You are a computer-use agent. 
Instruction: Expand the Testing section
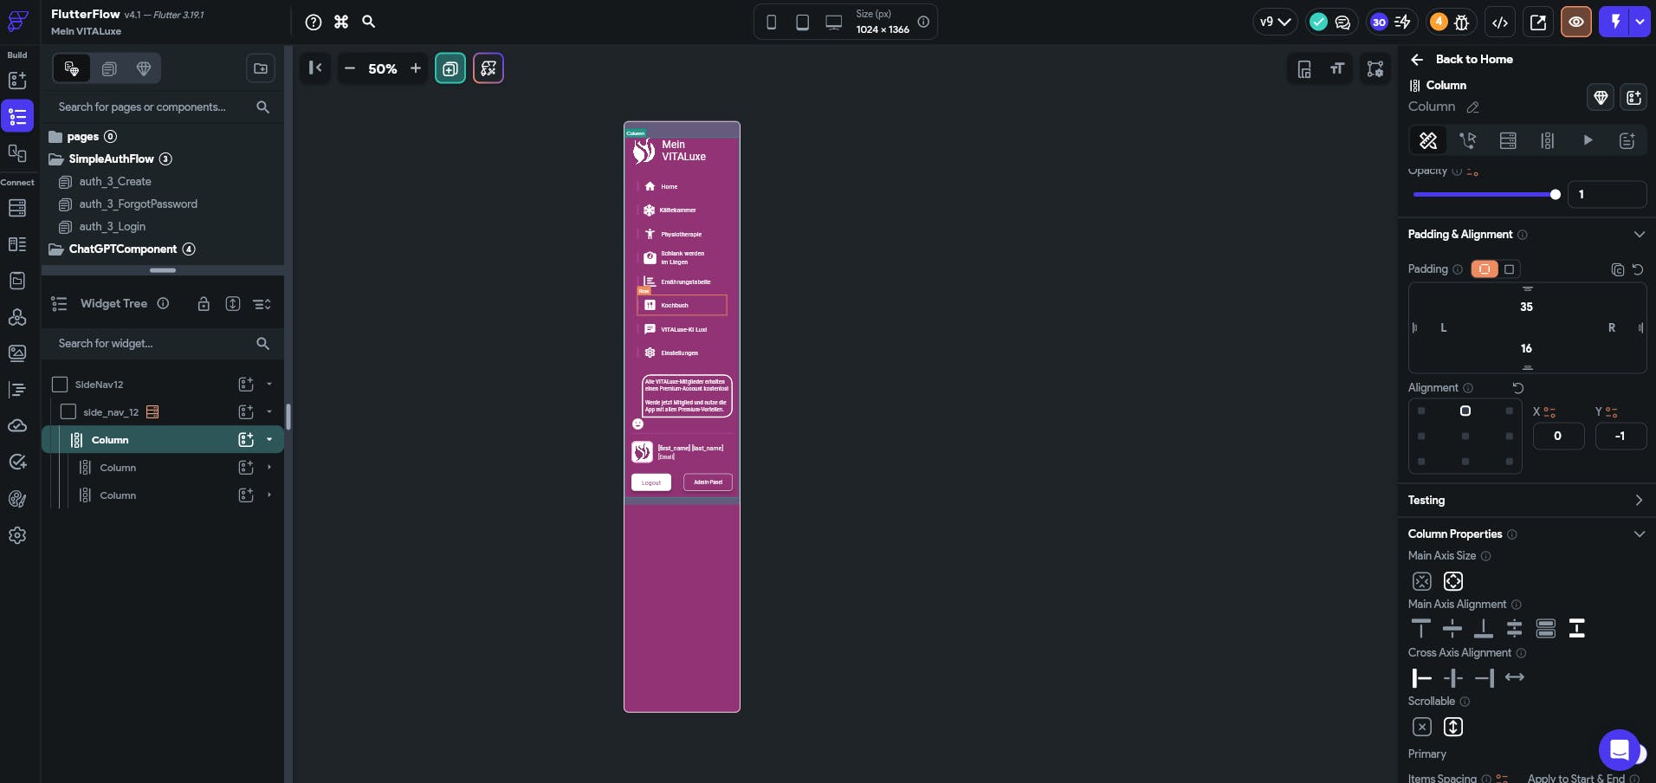coord(1639,501)
